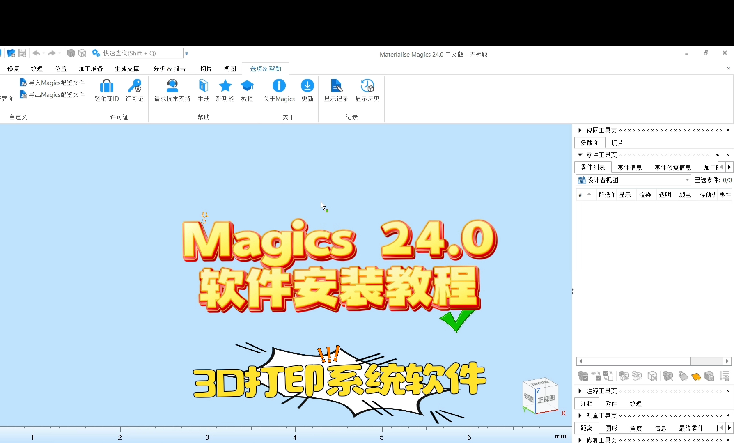Switch to 圆形 measurement tab

click(611, 428)
